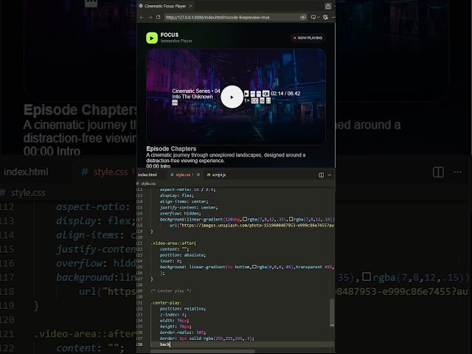
Task: Open player settings gear button
Action: (263, 101)
